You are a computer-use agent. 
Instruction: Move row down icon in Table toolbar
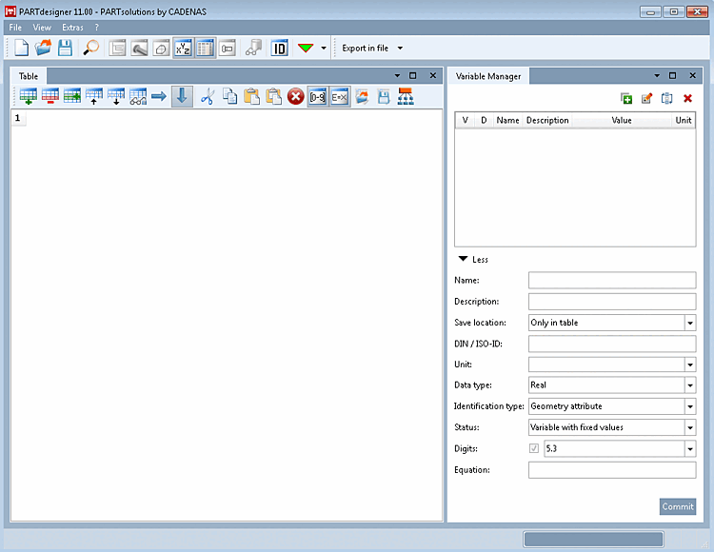[x=115, y=96]
